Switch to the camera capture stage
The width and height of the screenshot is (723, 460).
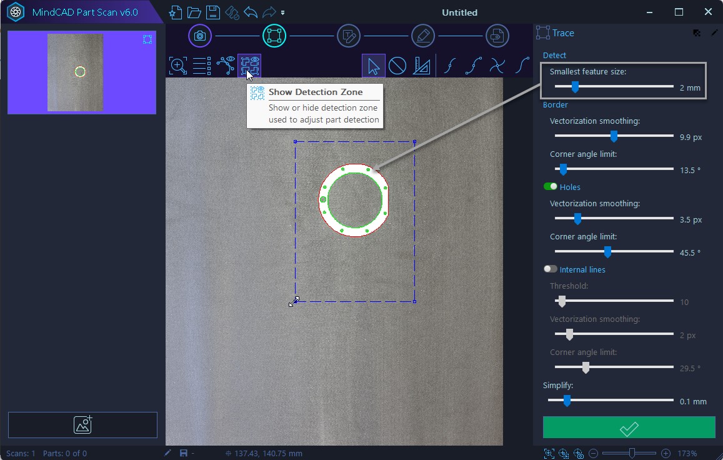[x=200, y=36]
